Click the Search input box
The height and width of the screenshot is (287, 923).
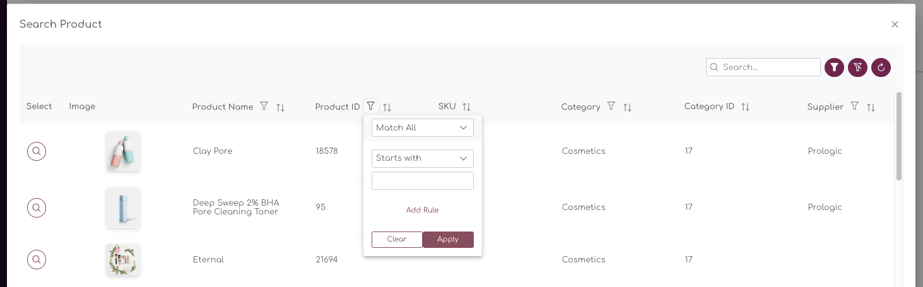(763, 67)
